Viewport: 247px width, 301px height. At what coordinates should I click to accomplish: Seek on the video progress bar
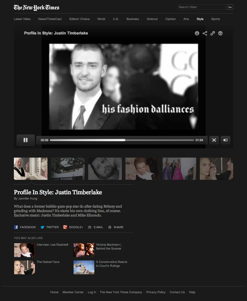click(x=122, y=140)
